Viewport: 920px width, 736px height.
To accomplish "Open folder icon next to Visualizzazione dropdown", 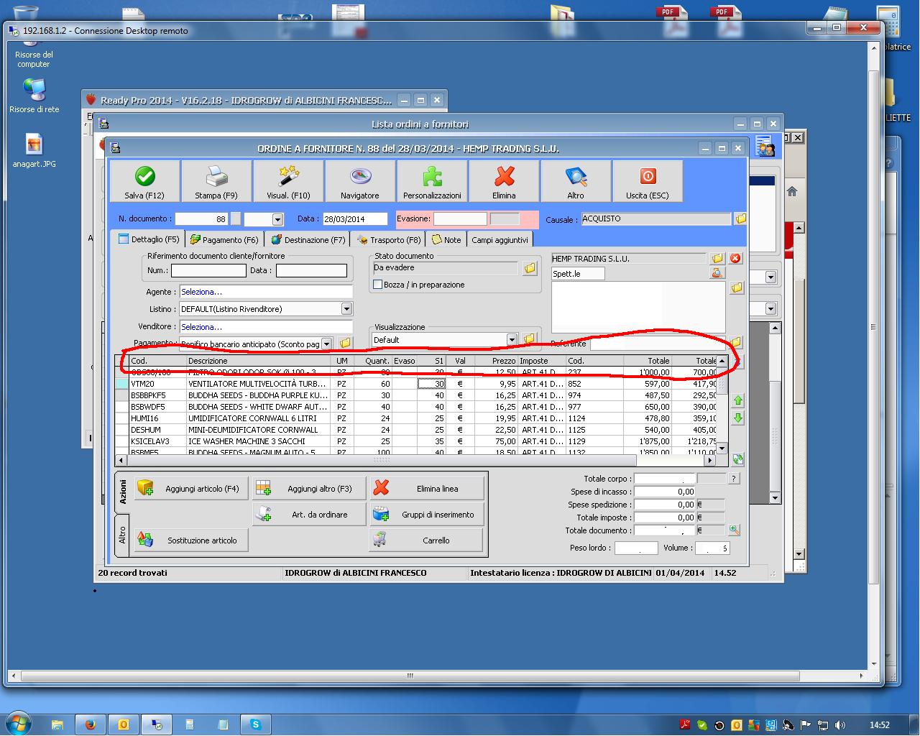I will click(x=530, y=339).
